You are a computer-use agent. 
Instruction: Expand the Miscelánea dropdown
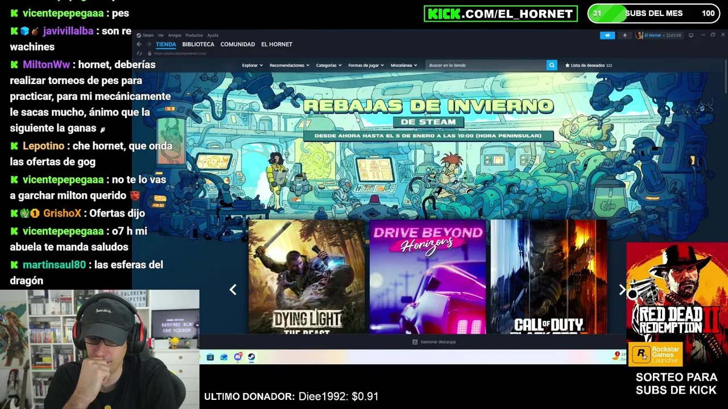[x=404, y=65]
